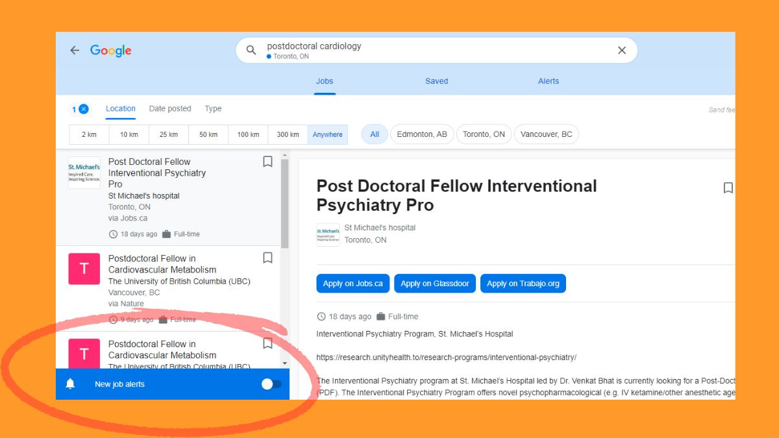Click the 18 days ago clock icon in detail pane
Screen dimensions: 779x438
click(x=321, y=317)
